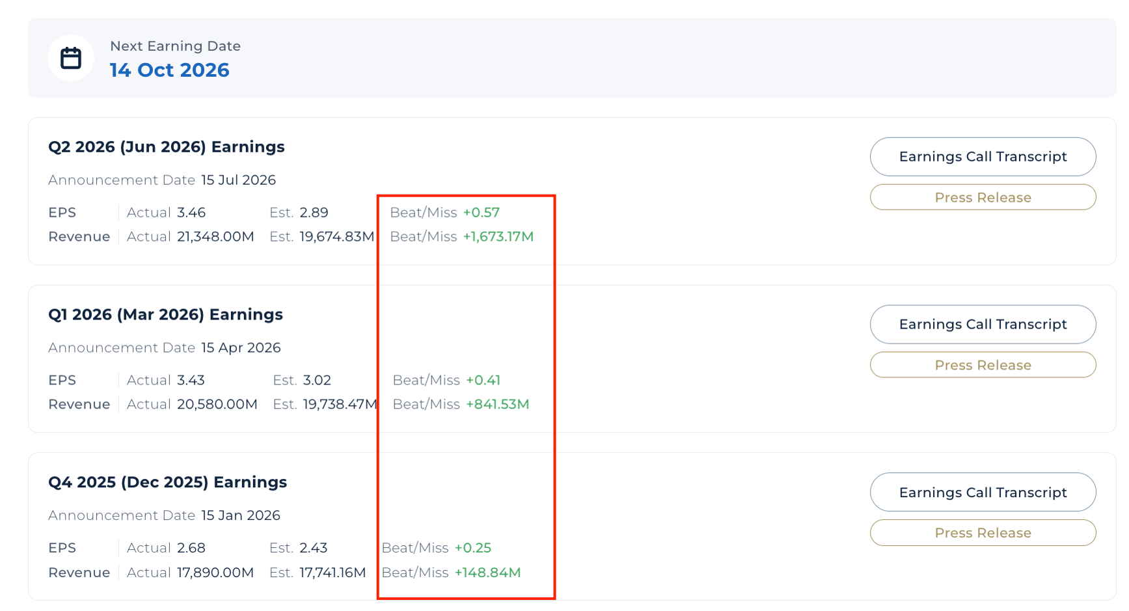Open Q1 2026 Press Release
Viewport: 1129px width, 611px height.
point(983,365)
